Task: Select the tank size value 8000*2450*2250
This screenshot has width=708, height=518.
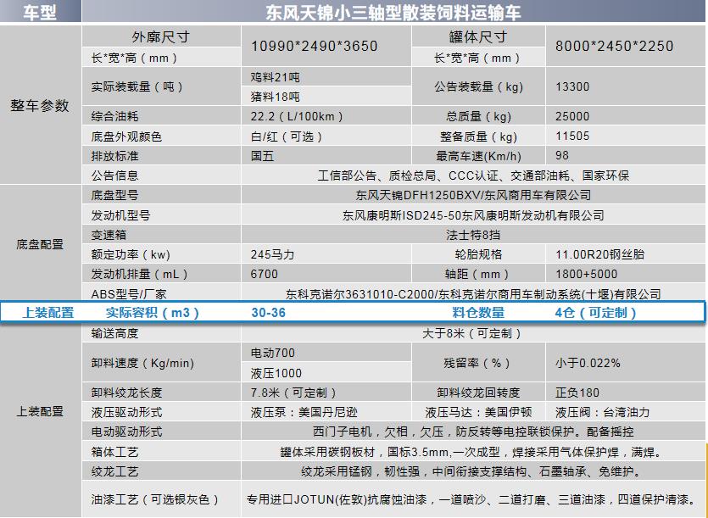Action: pos(614,46)
